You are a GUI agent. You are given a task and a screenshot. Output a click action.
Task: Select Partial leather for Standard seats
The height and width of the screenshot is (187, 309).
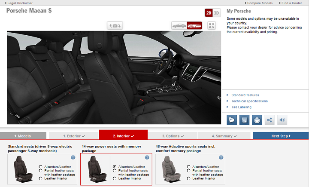point(41,170)
